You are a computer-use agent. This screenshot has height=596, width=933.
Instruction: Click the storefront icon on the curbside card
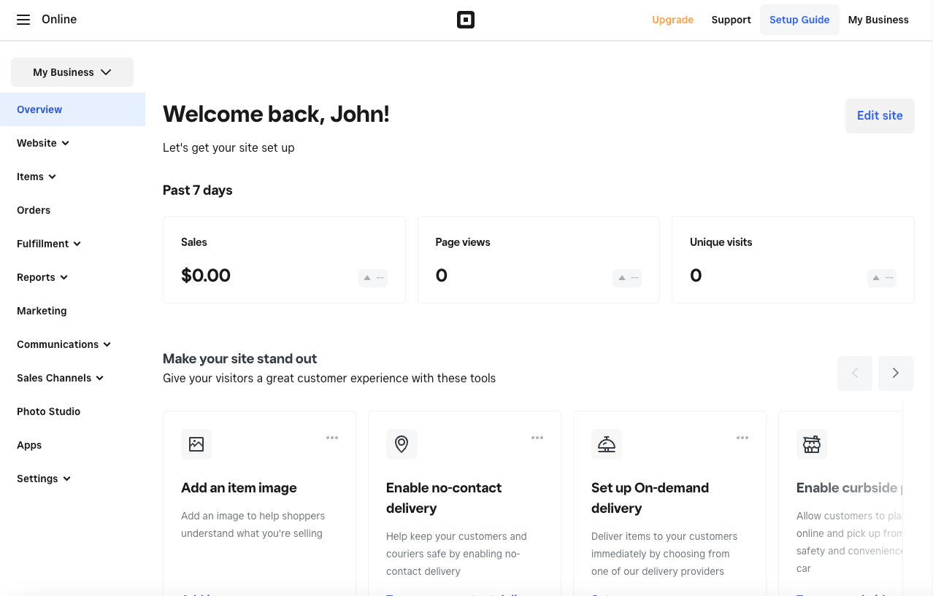812,444
